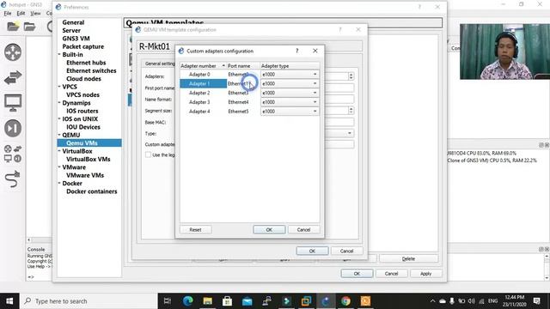550x309 pixels.
Task: Browse routers device icon in sidebar
Action: (x=13, y=52)
